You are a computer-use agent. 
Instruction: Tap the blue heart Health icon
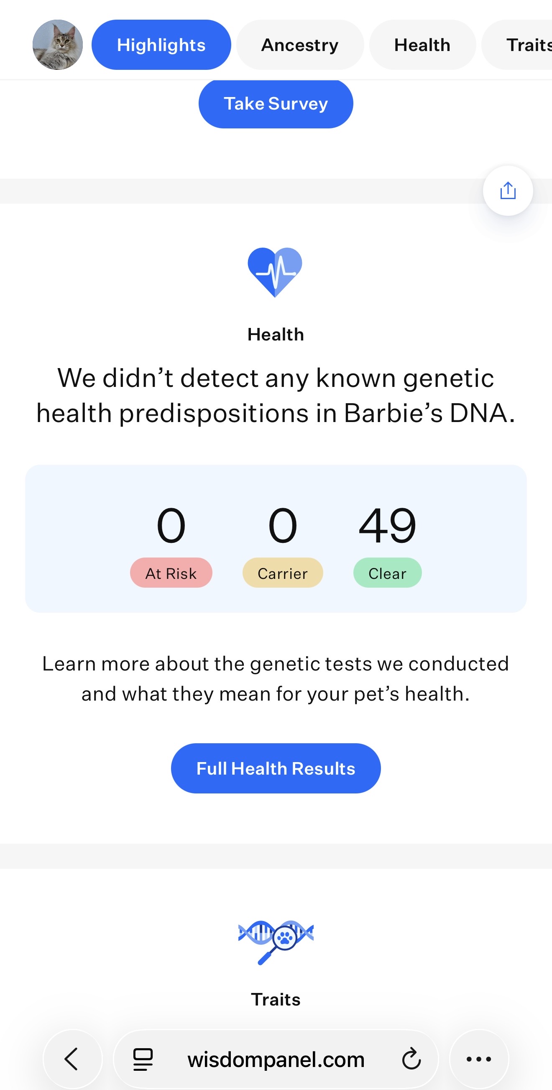pos(275,272)
